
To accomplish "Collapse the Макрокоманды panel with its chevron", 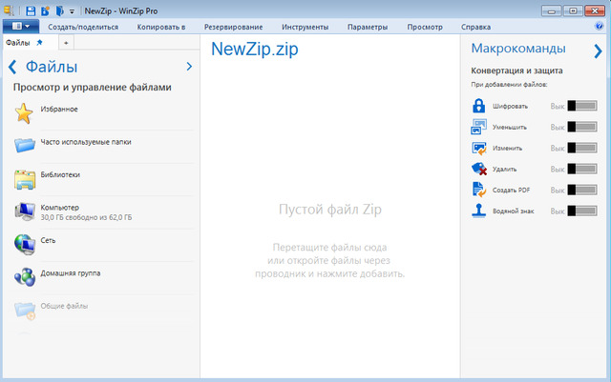I will (598, 50).
